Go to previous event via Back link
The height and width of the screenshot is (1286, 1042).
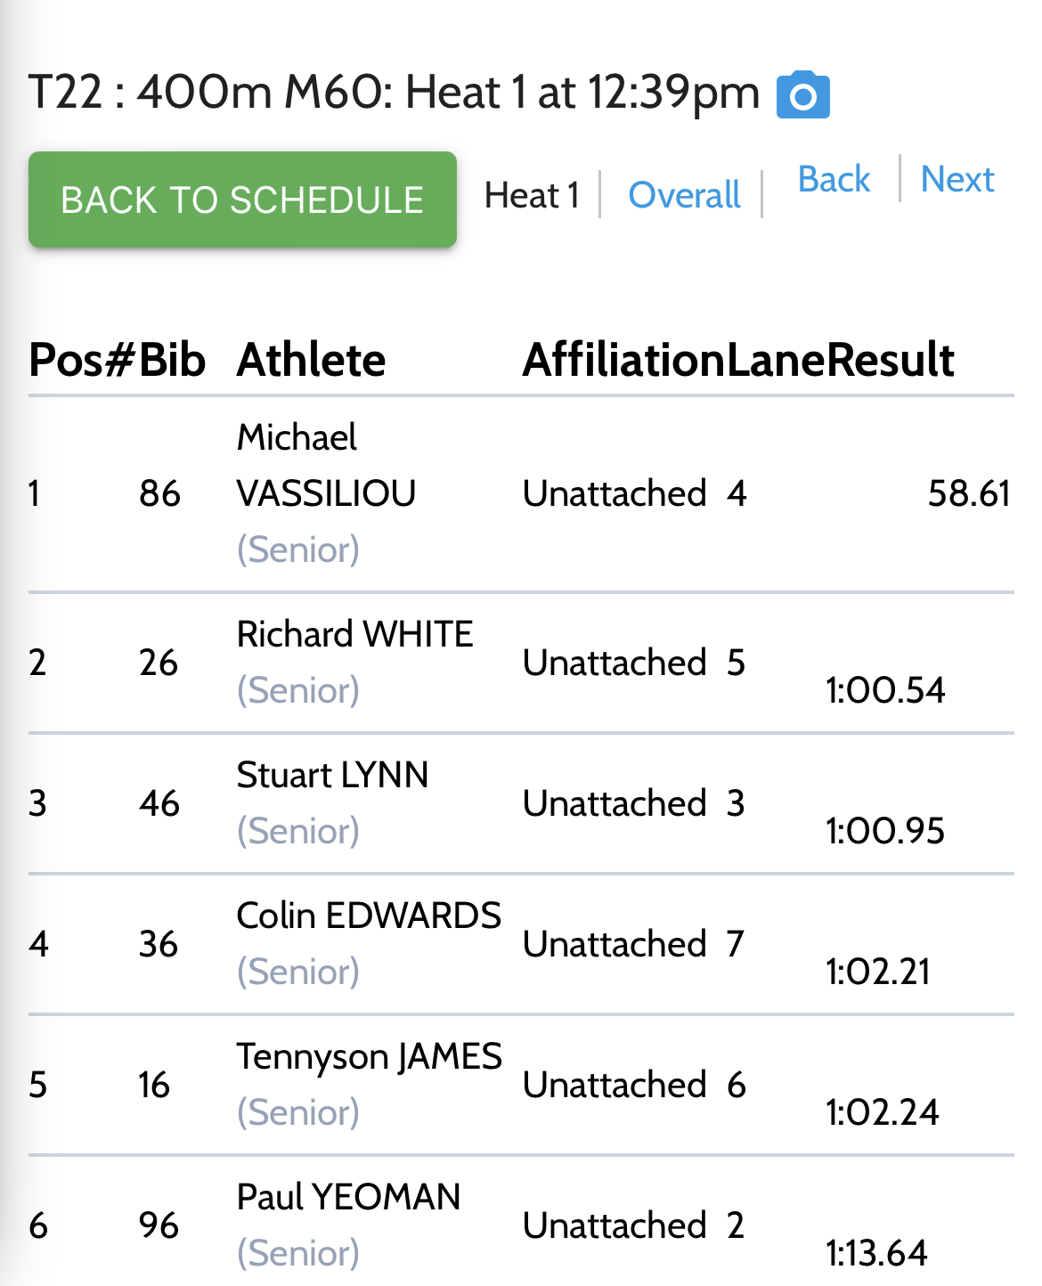click(x=834, y=179)
